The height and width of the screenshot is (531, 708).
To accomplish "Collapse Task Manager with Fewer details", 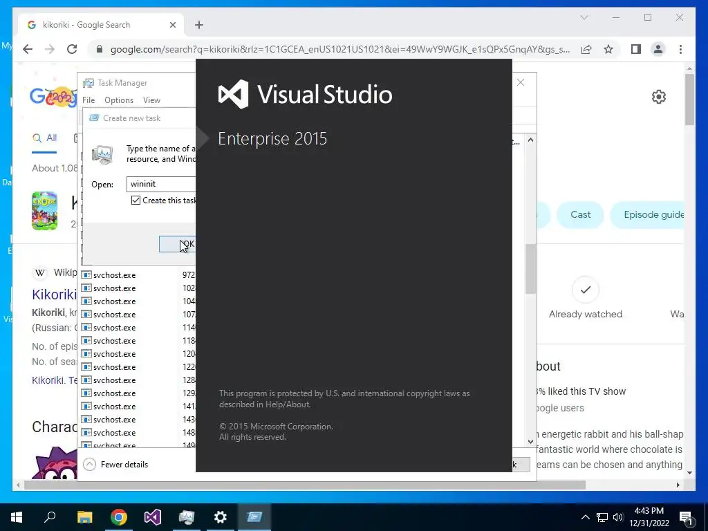I will pos(116,464).
